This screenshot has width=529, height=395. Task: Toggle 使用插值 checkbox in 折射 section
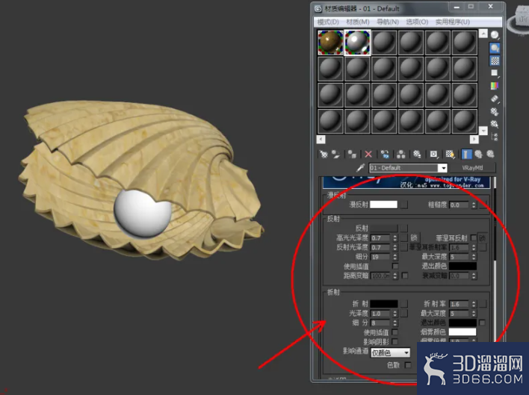395,332
